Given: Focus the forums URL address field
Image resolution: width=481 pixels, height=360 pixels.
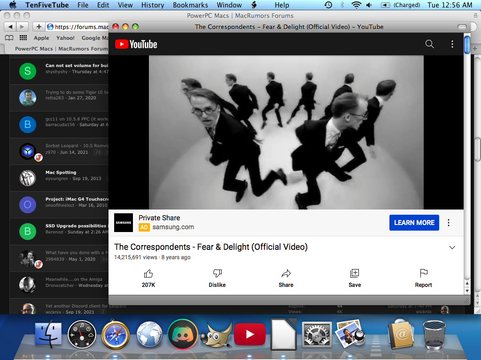Looking at the screenshot, I should tap(78, 27).
